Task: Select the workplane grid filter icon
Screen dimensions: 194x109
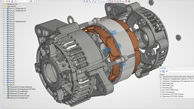Action: pos(99,1)
